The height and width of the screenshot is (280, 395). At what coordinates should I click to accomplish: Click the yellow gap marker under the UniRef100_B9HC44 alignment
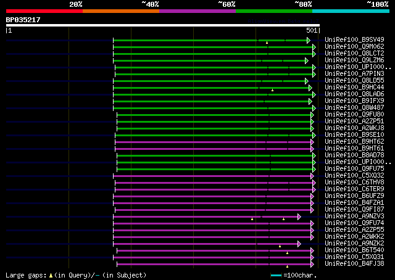[272, 90]
